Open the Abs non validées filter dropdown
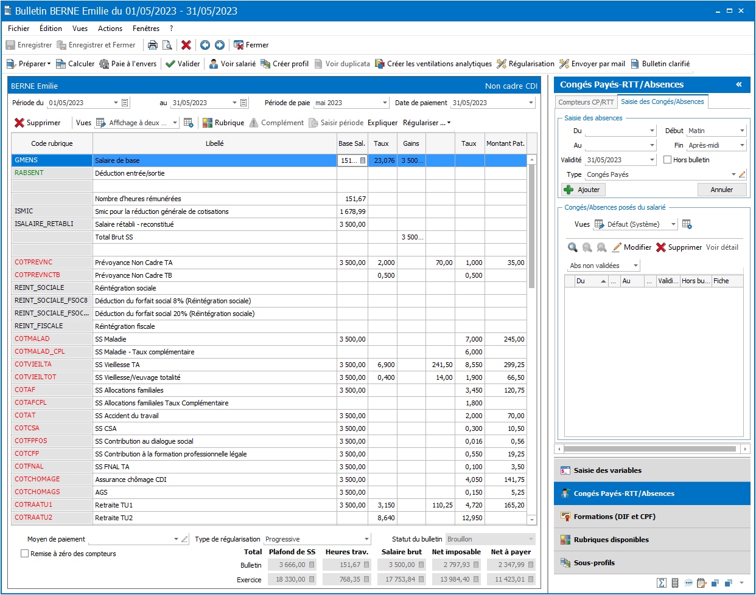This screenshot has width=756, height=595. (x=635, y=266)
